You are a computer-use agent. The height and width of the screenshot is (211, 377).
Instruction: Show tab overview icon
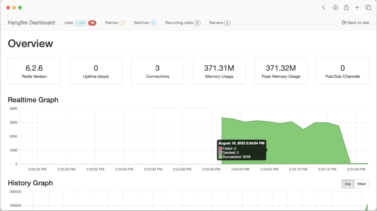click(x=368, y=8)
